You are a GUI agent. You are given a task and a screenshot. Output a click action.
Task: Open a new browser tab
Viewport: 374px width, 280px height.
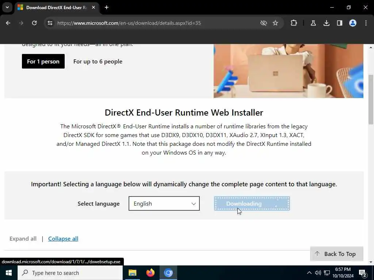107,7
